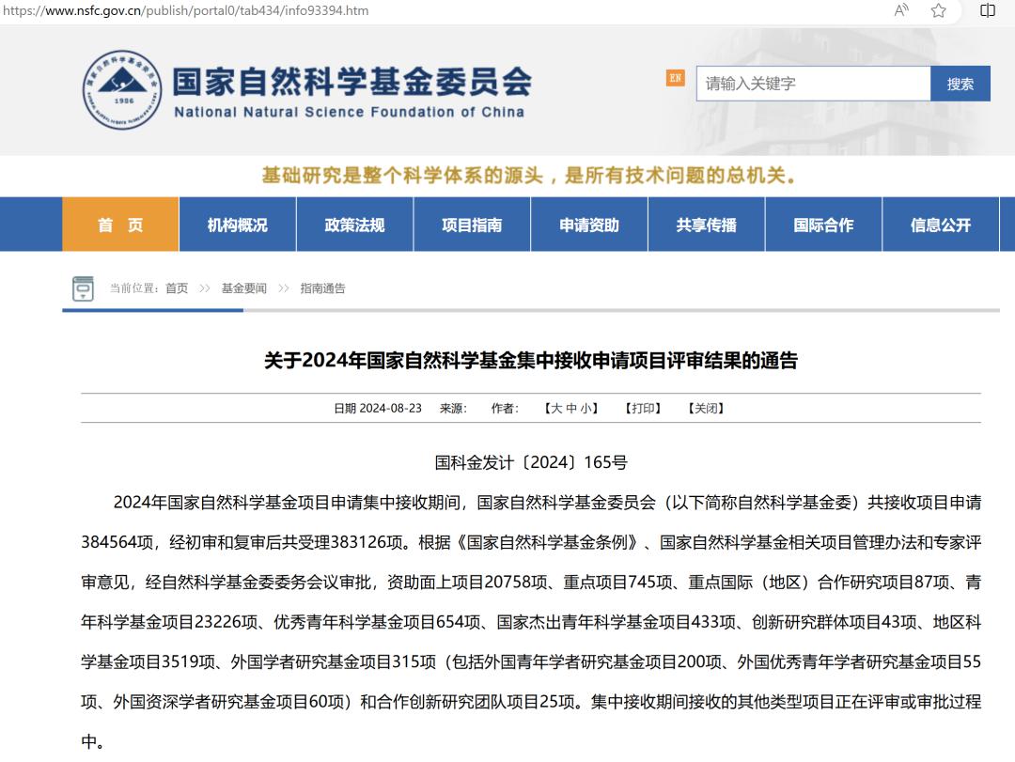Set font size to 大 (large)
This screenshot has height=762, width=1015.
click(556, 409)
